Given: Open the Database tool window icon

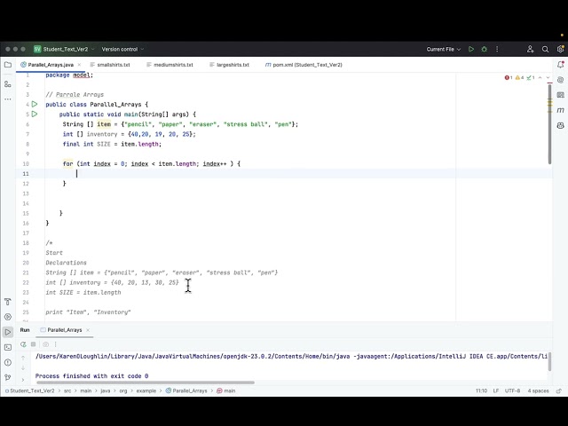Looking at the screenshot, I should click(x=560, y=95).
